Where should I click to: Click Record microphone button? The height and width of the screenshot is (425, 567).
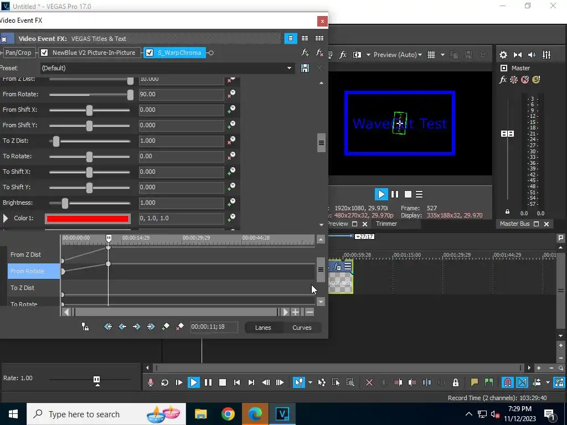click(x=151, y=382)
